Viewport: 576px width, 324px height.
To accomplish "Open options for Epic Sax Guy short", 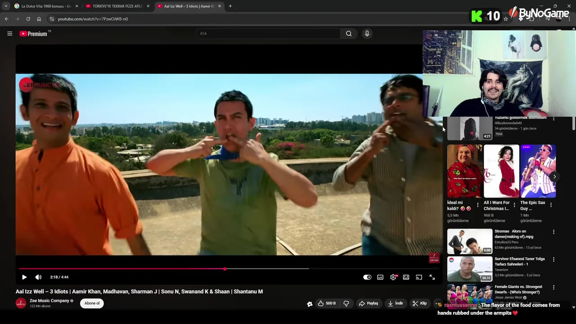I will point(551,205).
